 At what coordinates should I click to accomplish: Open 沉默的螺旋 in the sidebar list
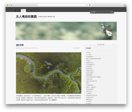(89, 75)
